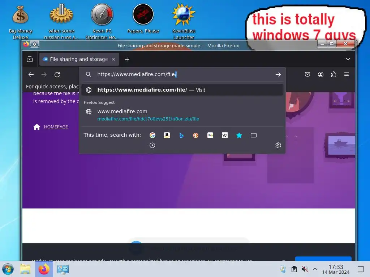Open the Extensions puzzle icon
Image resolution: width=370 pixels, height=277 pixels.
[334, 74]
